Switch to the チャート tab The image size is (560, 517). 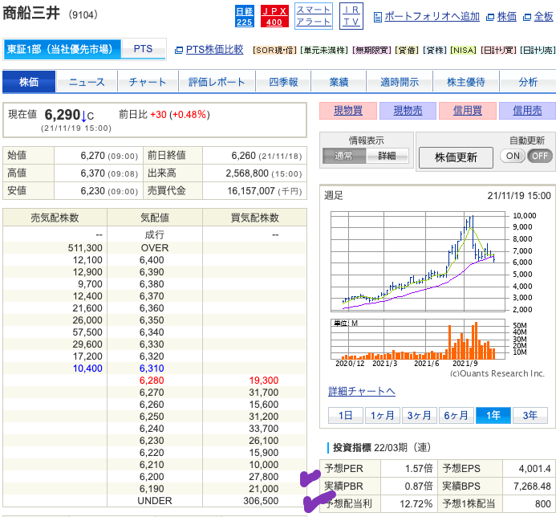(148, 82)
